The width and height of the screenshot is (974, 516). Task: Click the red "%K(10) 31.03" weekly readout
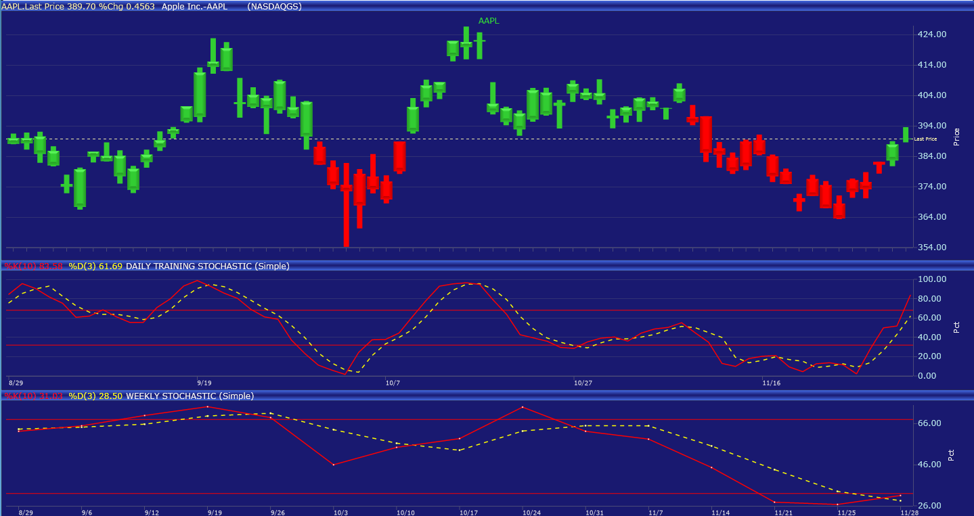34,396
